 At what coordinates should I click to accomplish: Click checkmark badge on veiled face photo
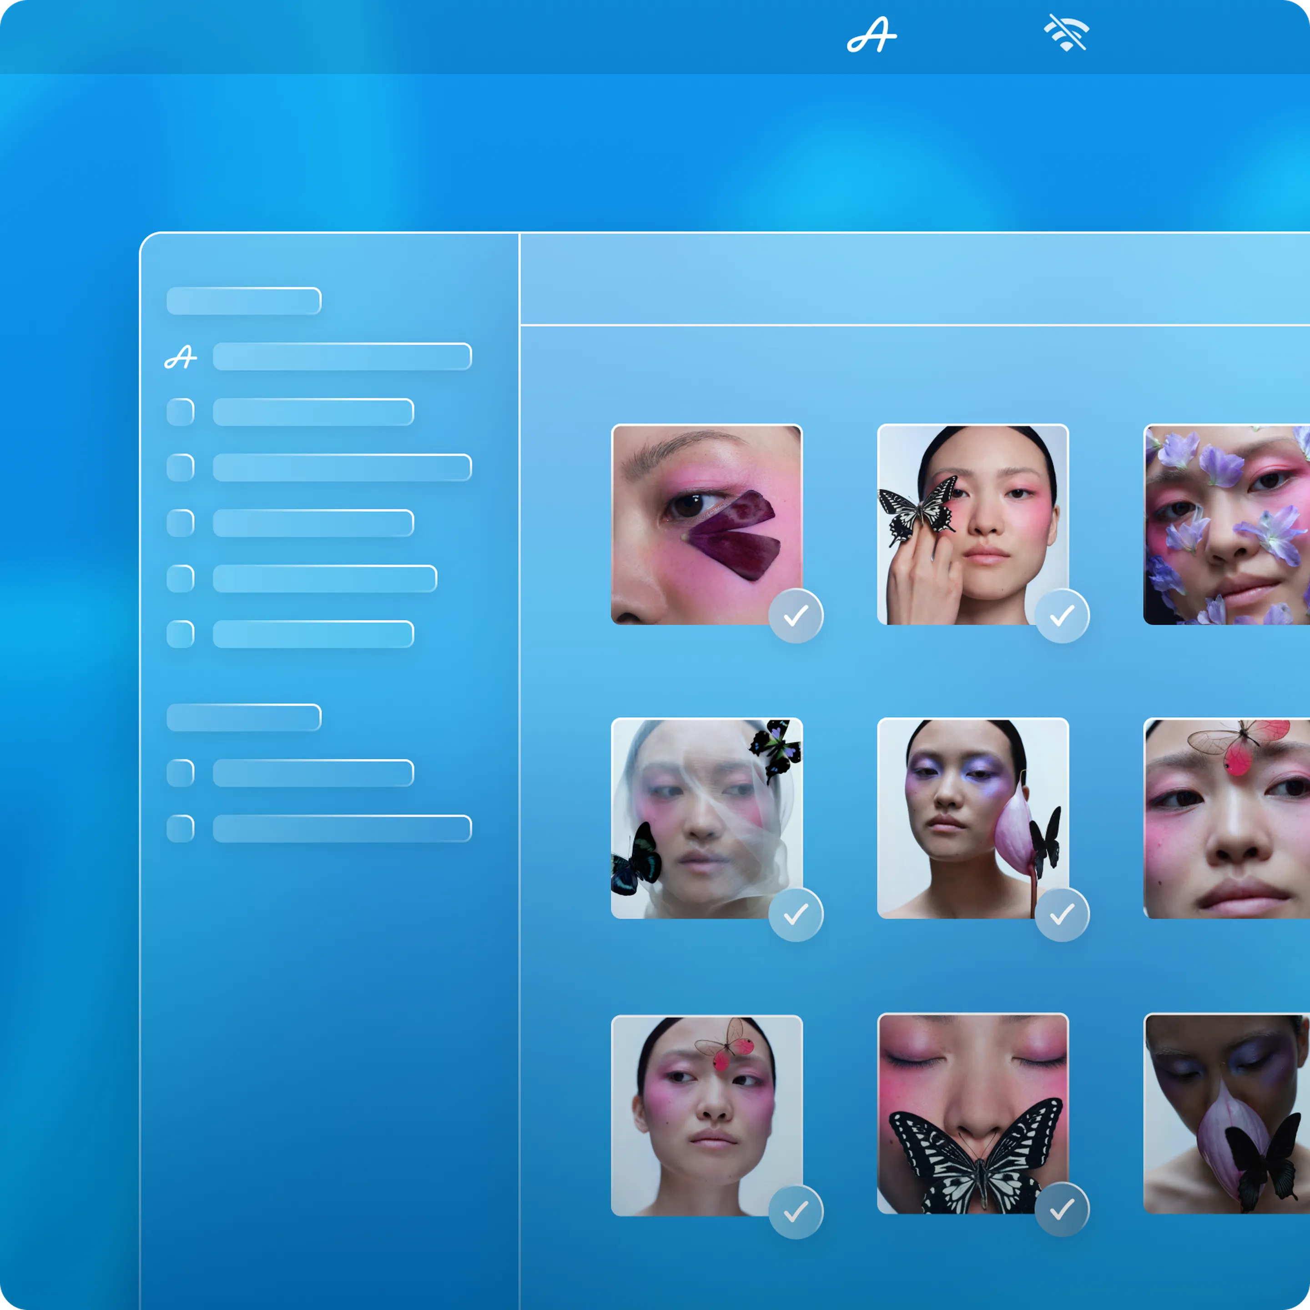click(796, 914)
